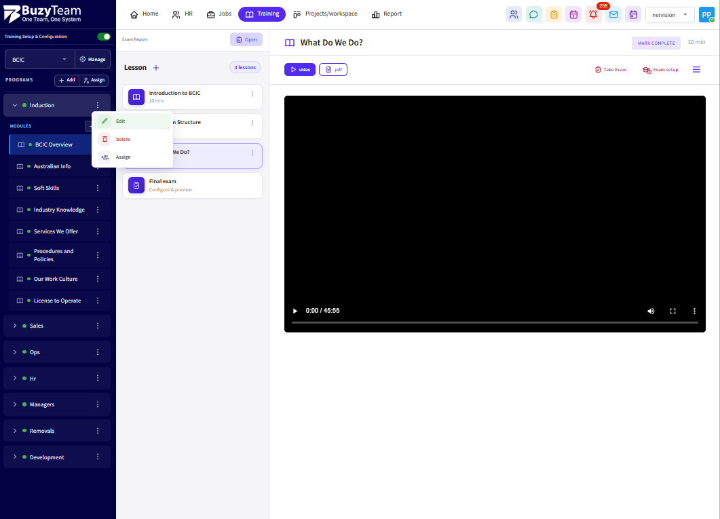Open the BCIC program dropdown
Viewport: 720px width, 519px height.
(39, 60)
